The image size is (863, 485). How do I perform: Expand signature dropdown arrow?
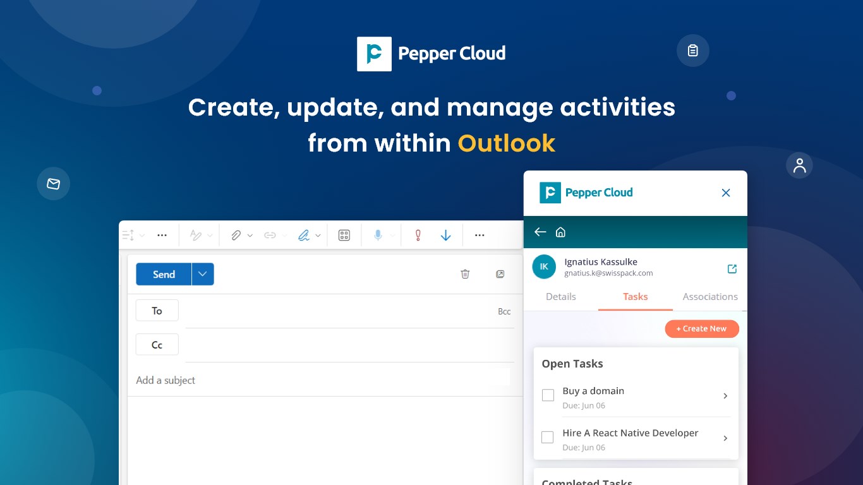pos(318,236)
